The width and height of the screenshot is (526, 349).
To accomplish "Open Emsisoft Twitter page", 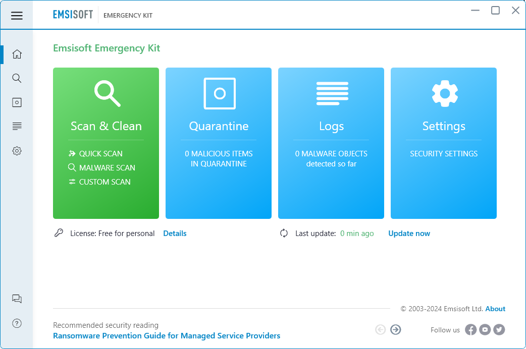I will point(499,330).
